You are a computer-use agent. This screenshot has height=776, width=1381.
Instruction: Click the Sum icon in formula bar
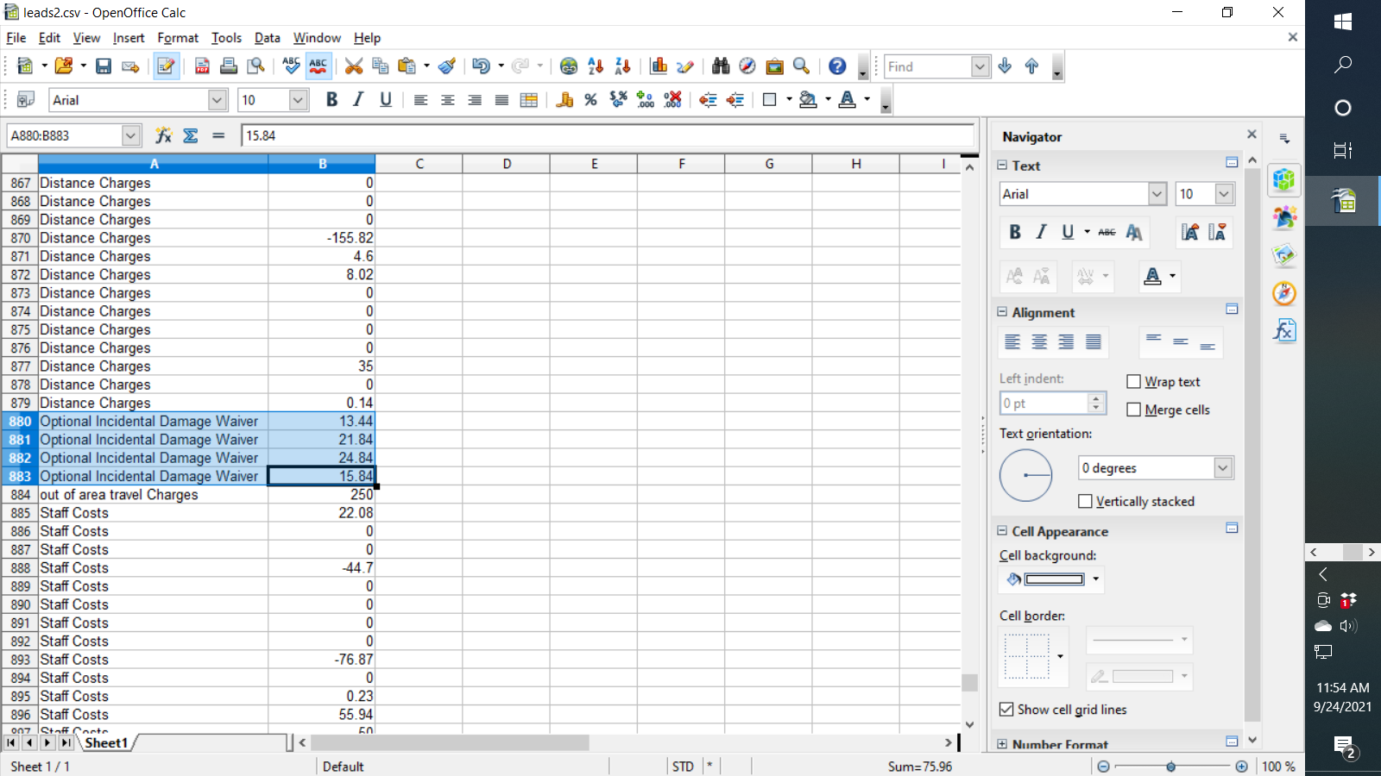191,135
